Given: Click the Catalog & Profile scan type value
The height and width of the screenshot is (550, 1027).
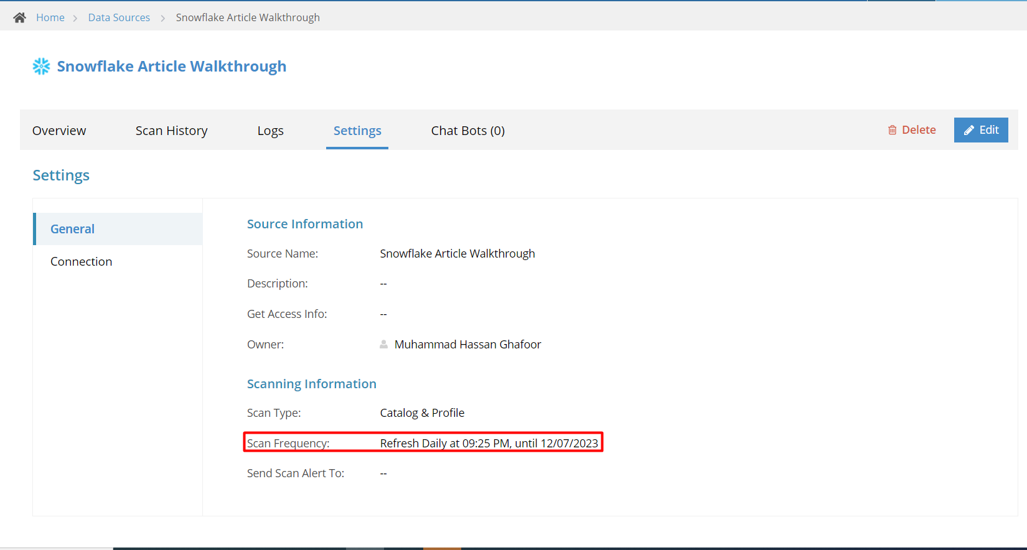Looking at the screenshot, I should point(422,412).
